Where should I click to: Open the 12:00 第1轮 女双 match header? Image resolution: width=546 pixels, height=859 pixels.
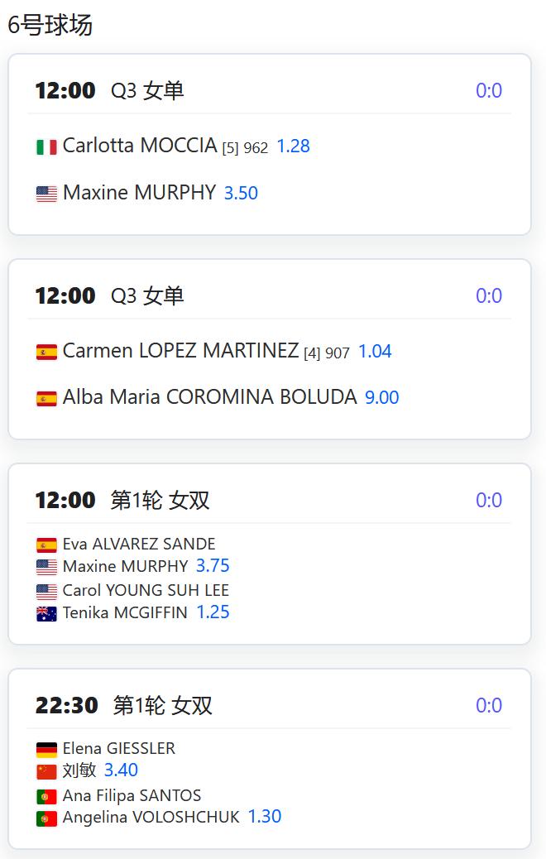coord(269,500)
